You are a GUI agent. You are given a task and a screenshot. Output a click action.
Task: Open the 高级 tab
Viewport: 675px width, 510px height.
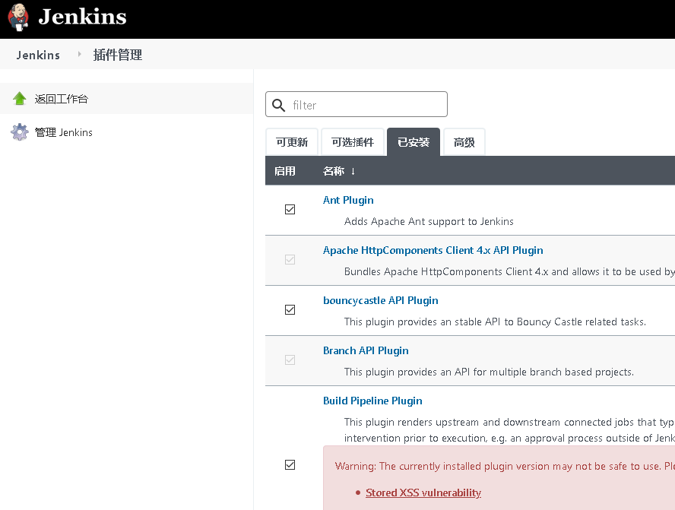(x=464, y=142)
